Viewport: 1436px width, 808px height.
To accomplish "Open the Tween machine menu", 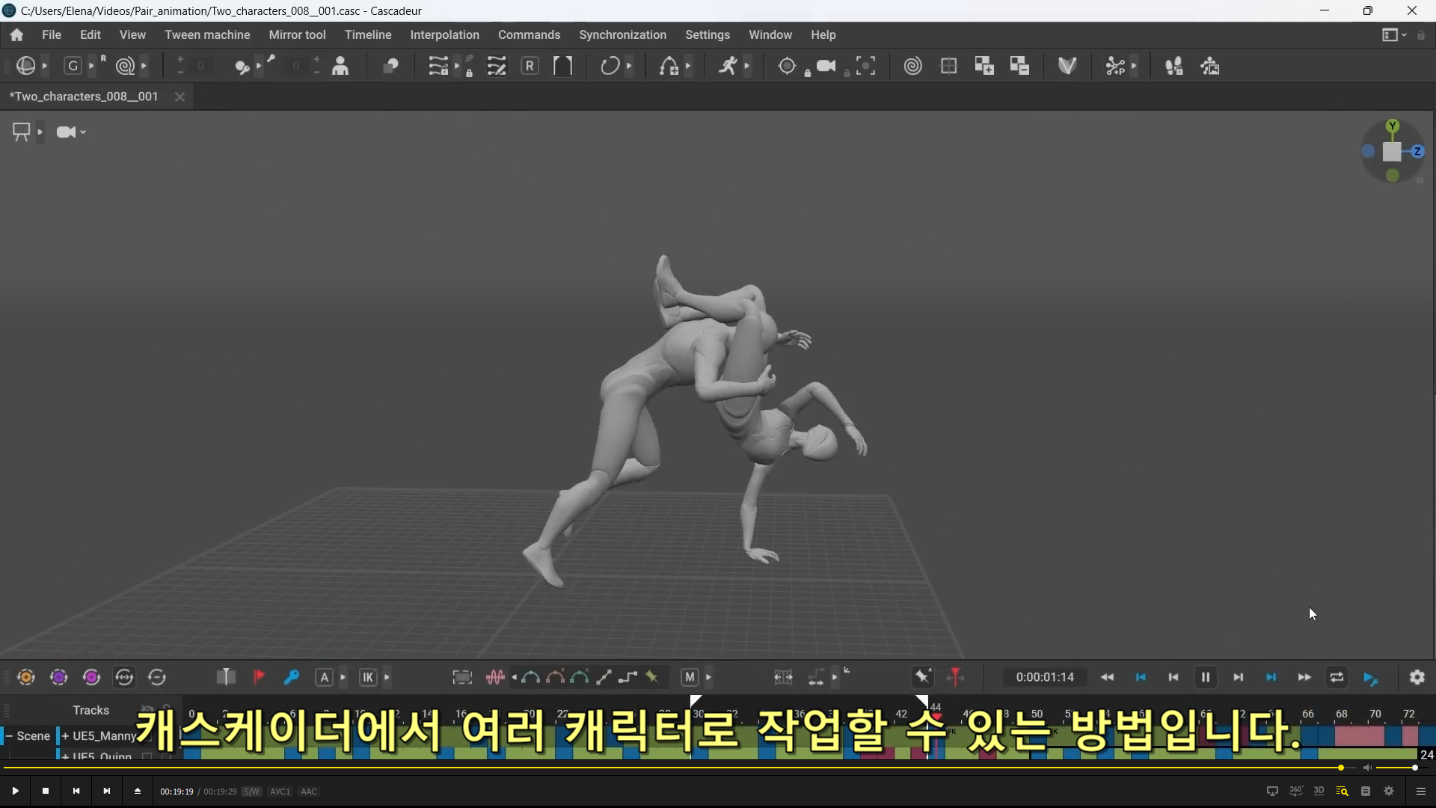I will pyautogui.click(x=207, y=35).
